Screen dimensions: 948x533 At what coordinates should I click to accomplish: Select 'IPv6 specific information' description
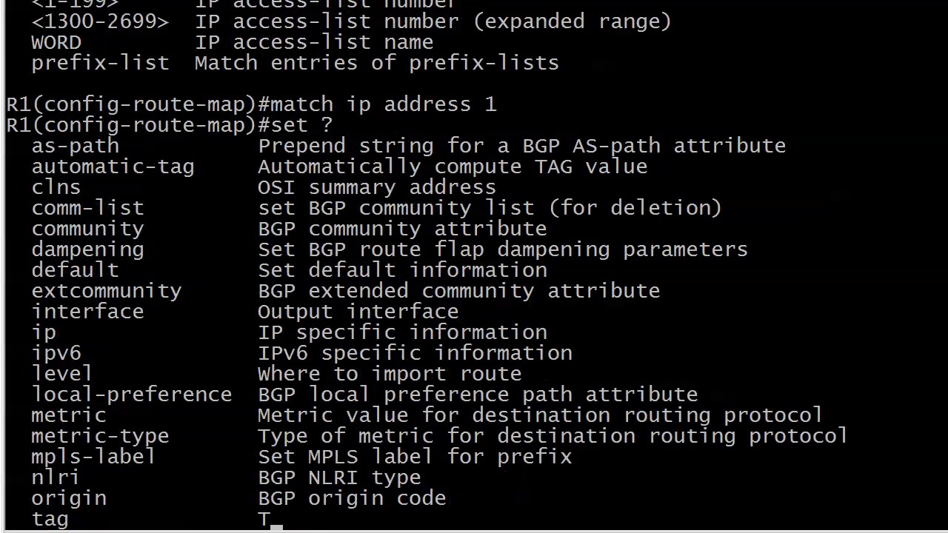point(415,353)
